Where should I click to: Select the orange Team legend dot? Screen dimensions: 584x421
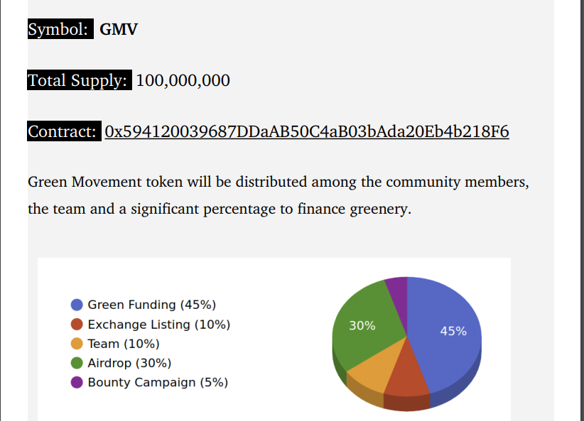click(77, 344)
